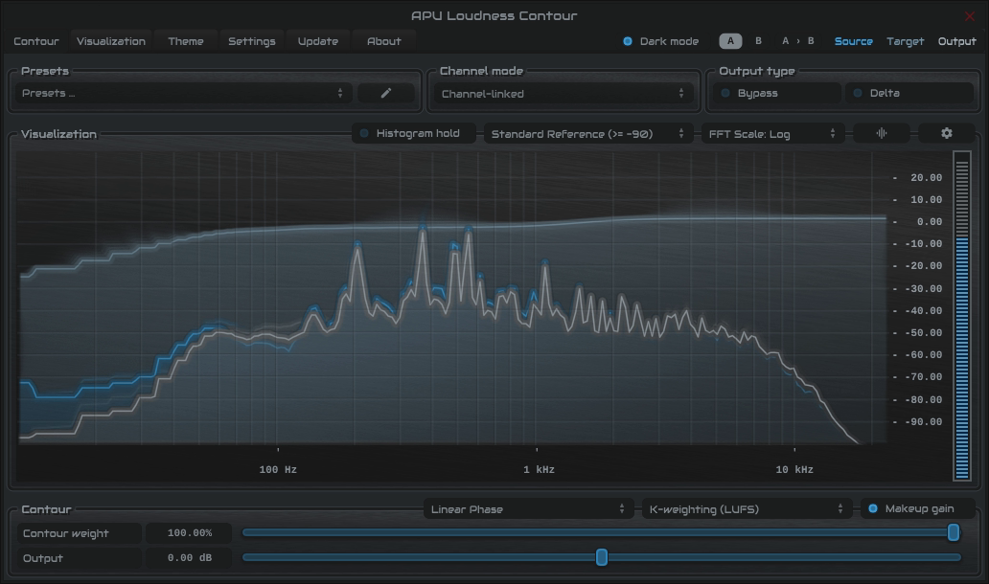The width and height of the screenshot is (989, 584).
Task: Show the Target signal view
Action: (905, 41)
